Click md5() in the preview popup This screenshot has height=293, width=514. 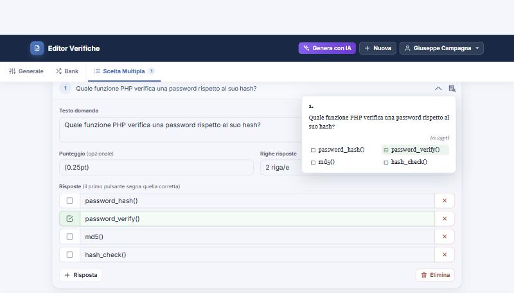(326, 162)
